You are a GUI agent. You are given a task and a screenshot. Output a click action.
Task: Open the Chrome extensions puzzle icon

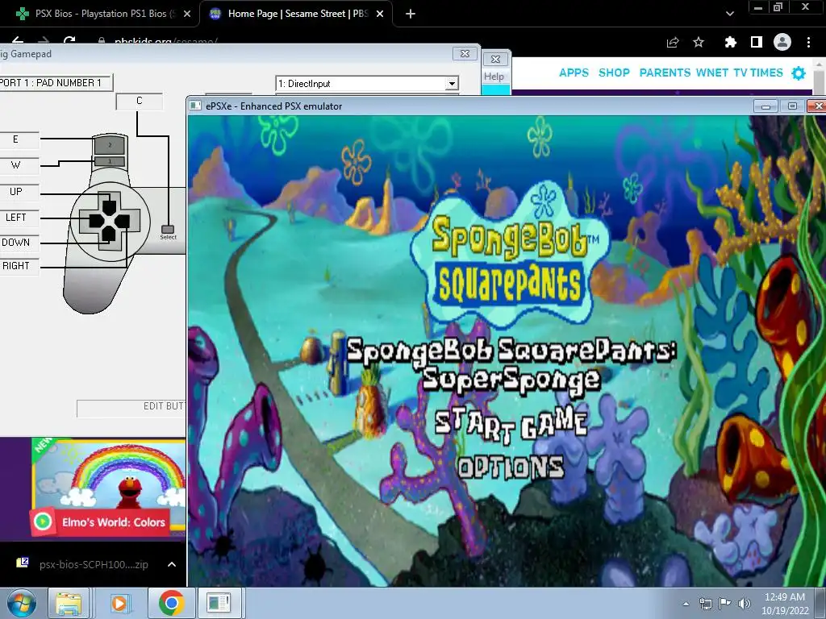[731, 42]
